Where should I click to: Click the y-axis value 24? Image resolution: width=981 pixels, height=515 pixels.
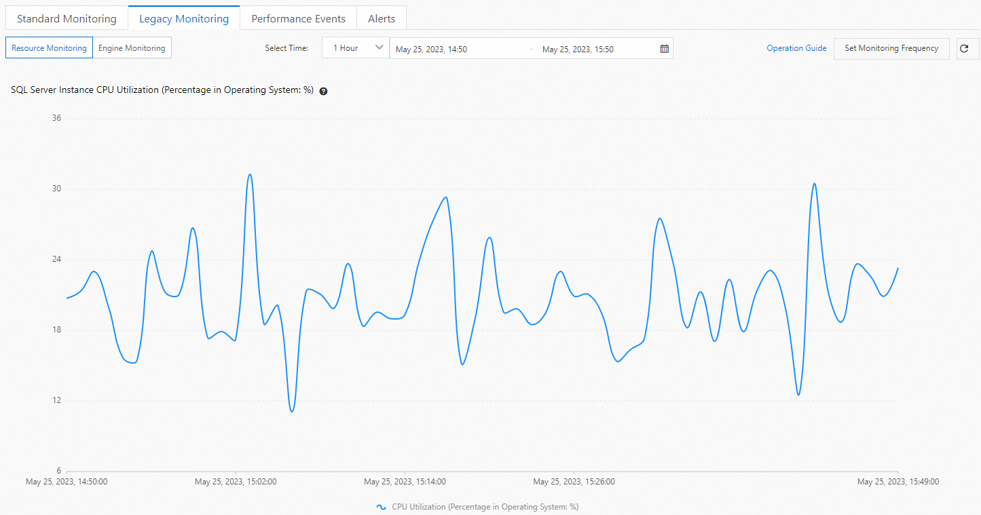[56, 259]
